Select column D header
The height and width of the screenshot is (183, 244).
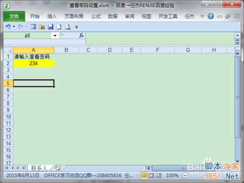coord(110,50)
